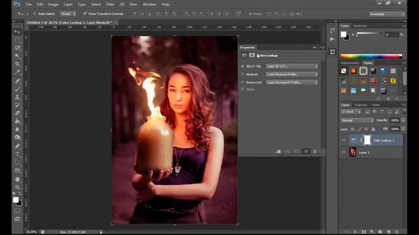Open the Opacity slider arrow
Image resolution: width=419 pixels, height=235 pixels.
403,120
